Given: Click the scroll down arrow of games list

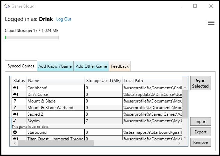Looking at the screenshot, I should 185,138.
